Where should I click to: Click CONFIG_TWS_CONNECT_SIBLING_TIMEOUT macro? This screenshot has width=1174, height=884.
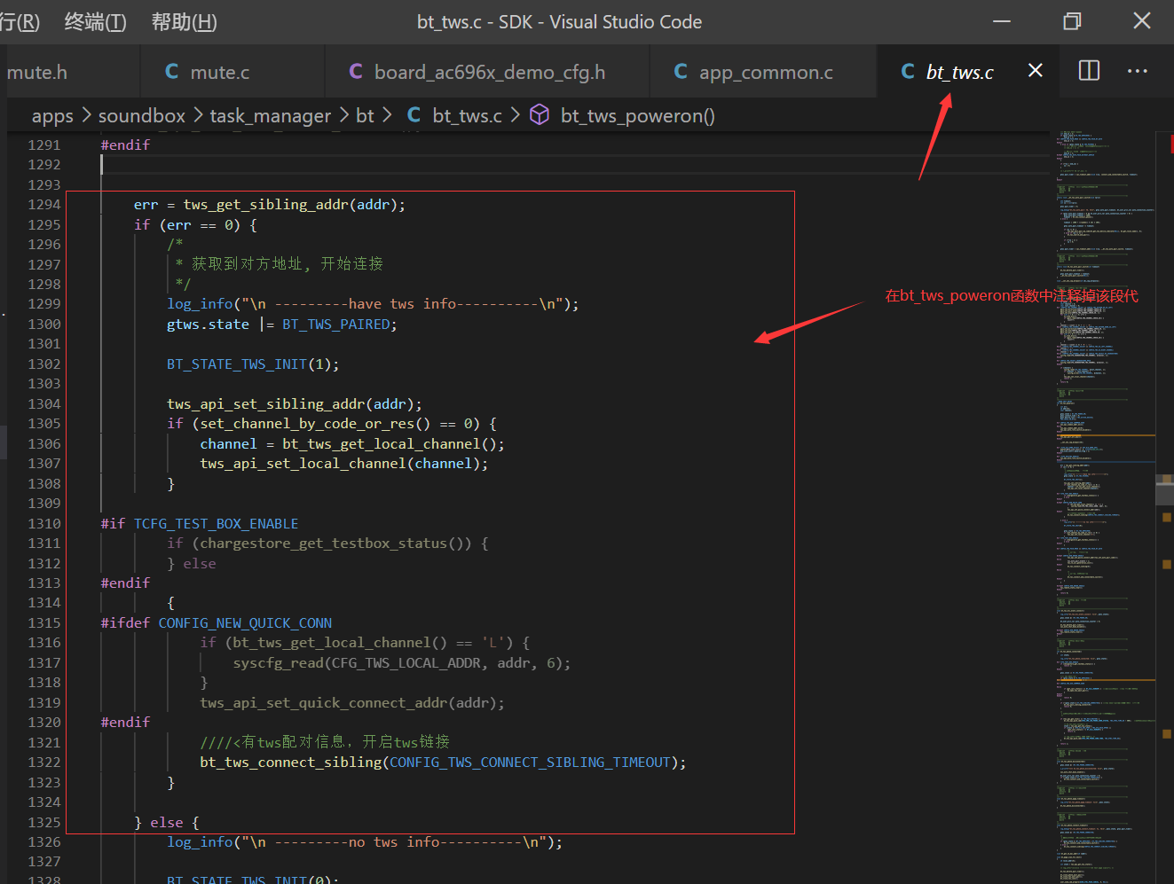[530, 763]
